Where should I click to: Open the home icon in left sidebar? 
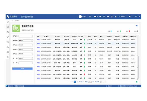8,22
